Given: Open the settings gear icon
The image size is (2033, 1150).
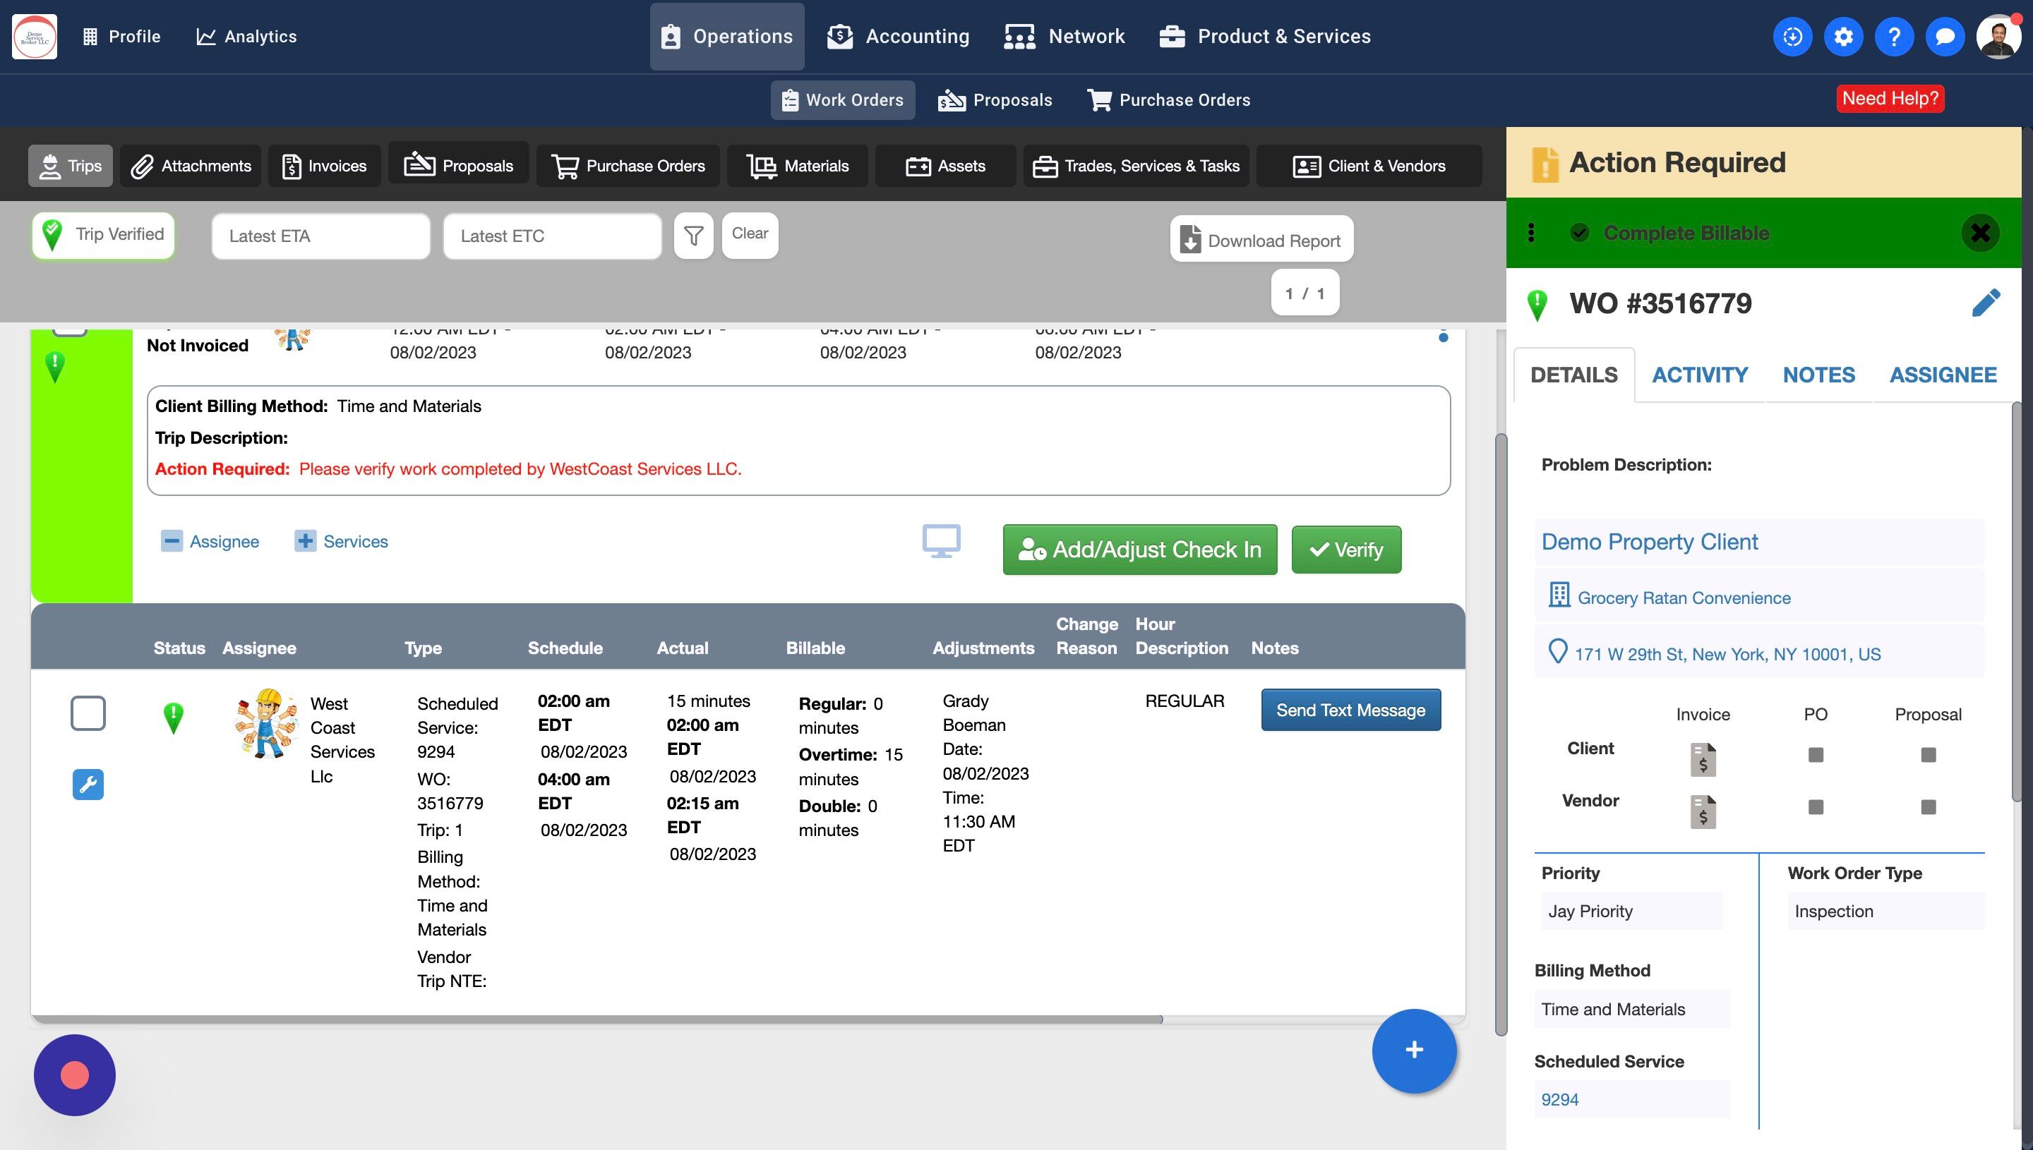Looking at the screenshot, I should [x=1842, y=36].
